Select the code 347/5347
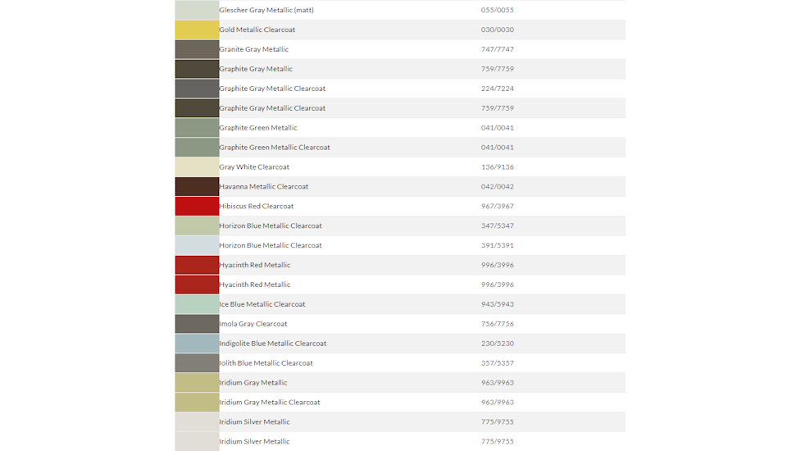 click(498, 225)
